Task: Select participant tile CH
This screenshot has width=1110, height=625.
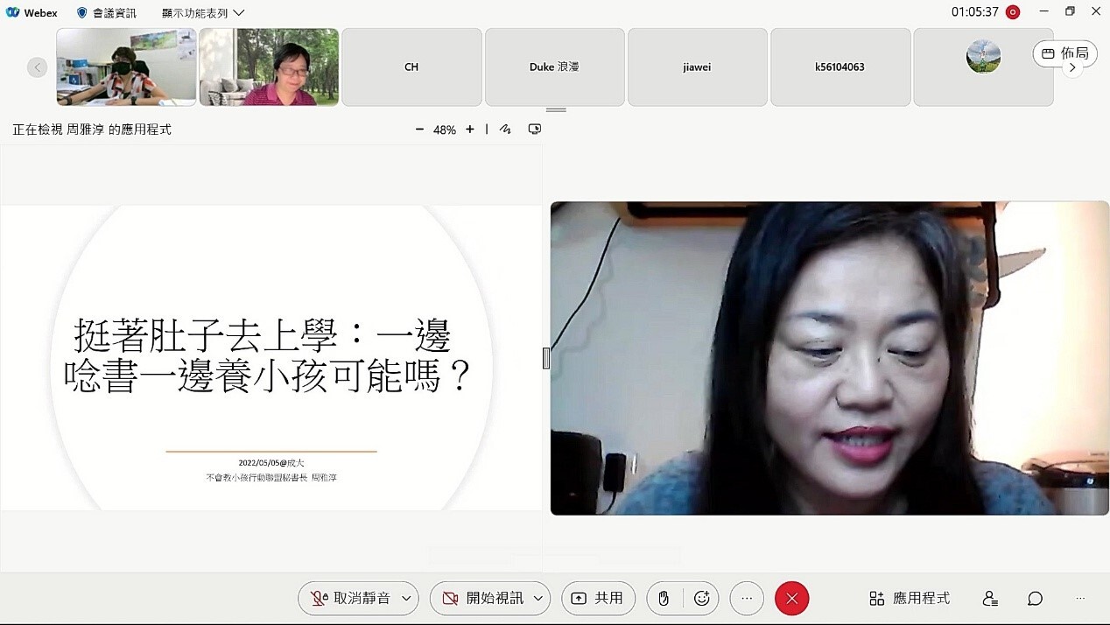Action: (411, 67)
